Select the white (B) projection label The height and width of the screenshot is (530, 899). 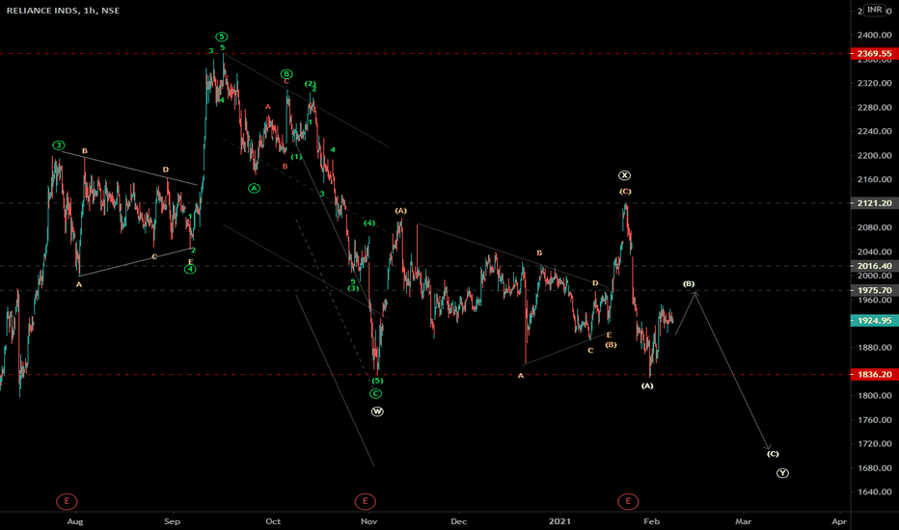click(689, 284)
